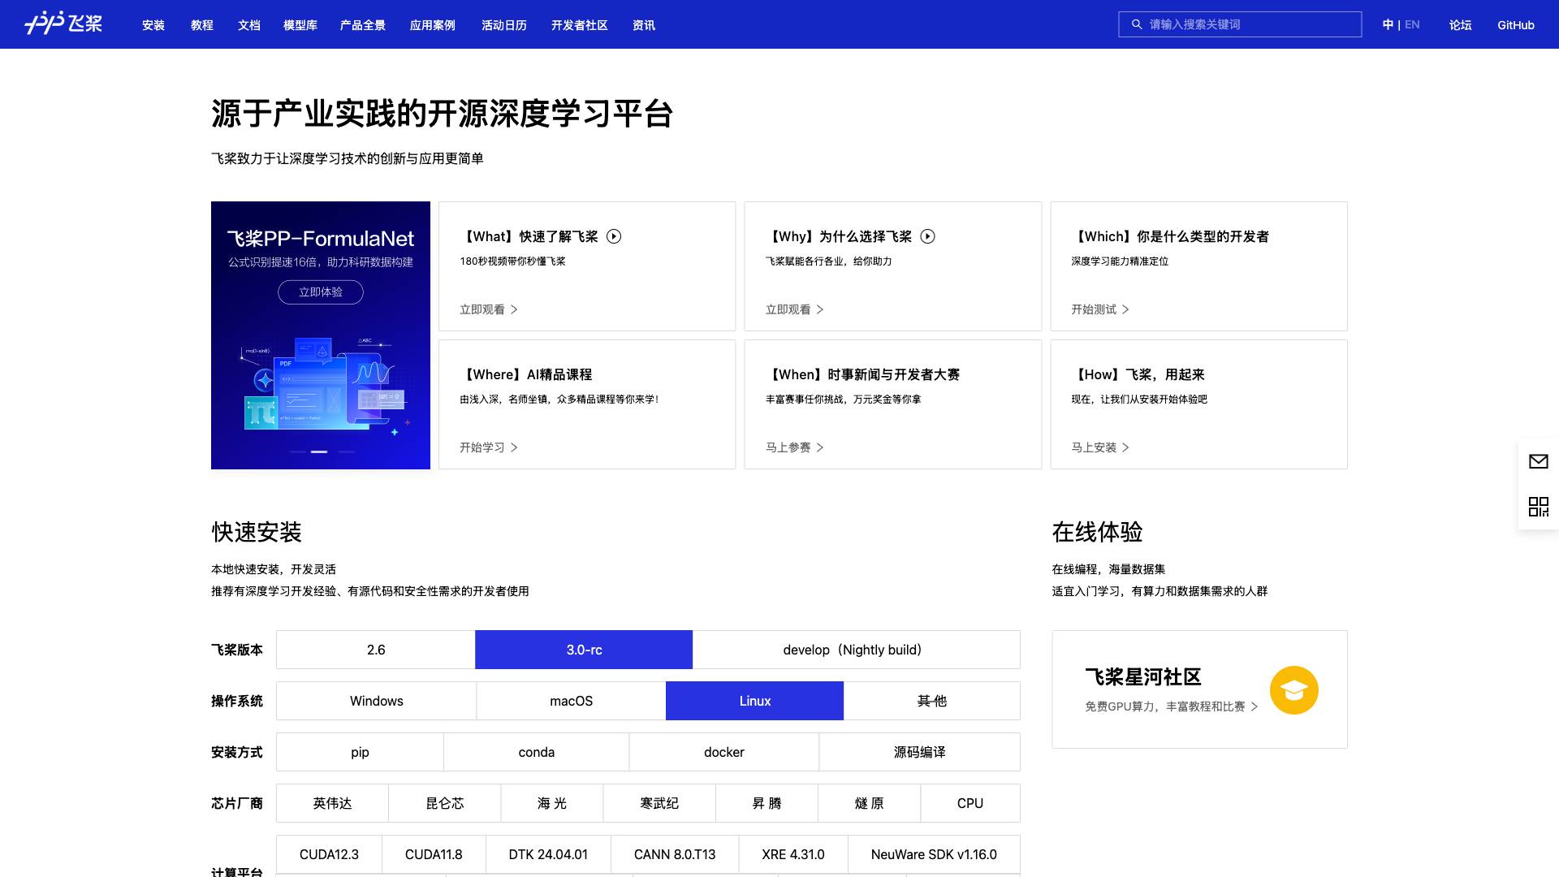Open the 应用案例 nav menu

click(x=433, y=25)
